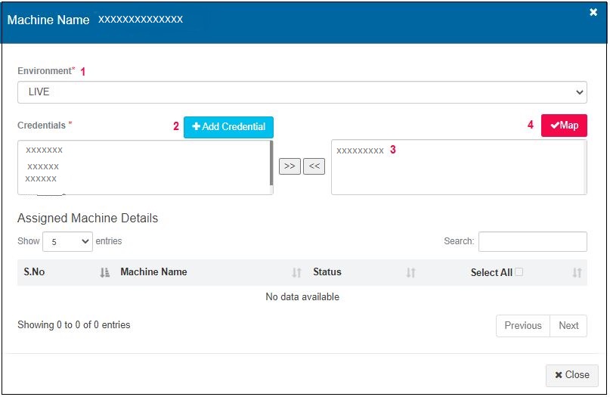Image resolution: width=610 pixels, height=397 pixels.
Task: Go to Next page of entries
Action: 568,326
